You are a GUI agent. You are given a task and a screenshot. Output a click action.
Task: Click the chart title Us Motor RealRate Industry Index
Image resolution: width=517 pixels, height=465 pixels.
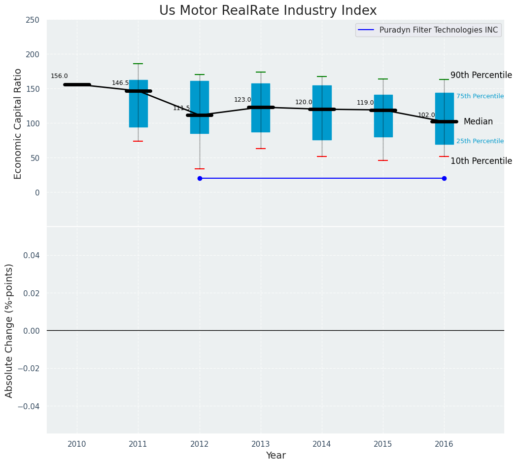tap(268, 11)
